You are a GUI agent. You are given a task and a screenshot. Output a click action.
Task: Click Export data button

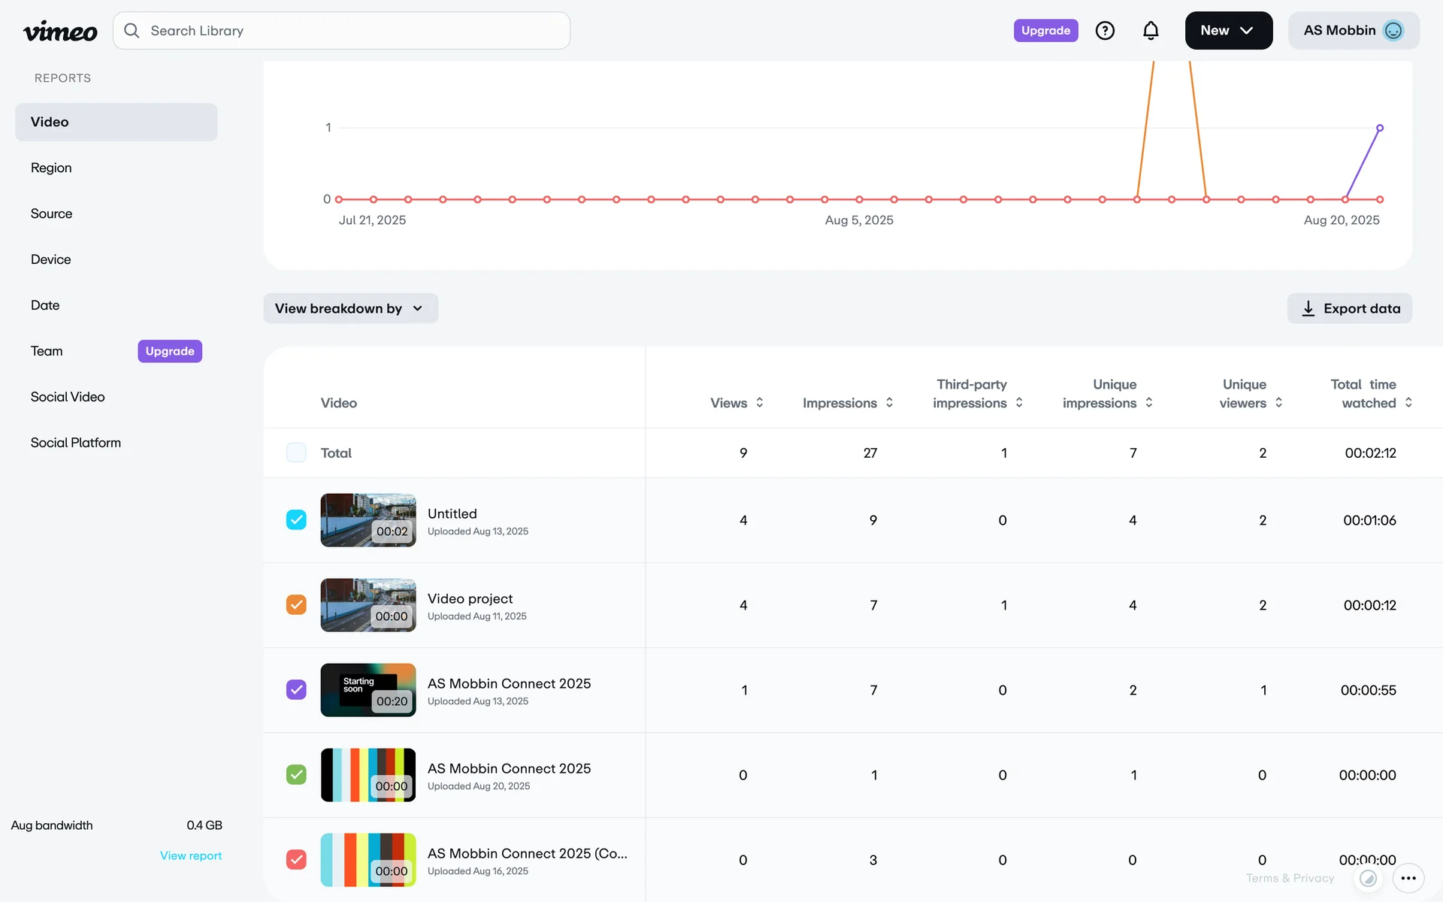coord(1349,309)
